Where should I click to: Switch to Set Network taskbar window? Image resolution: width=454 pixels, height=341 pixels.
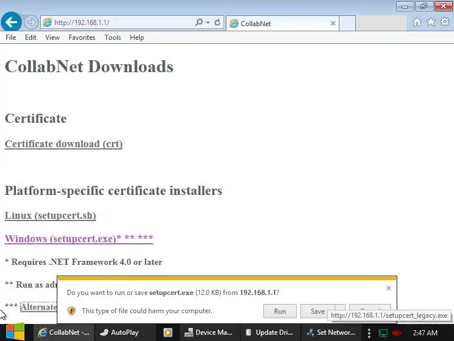[331, 332]
